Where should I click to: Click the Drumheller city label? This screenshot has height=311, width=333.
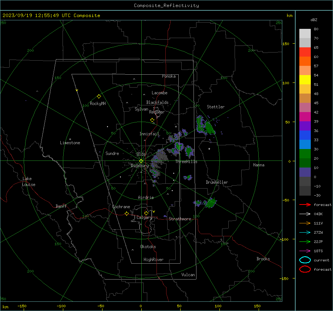coord(217,182)
